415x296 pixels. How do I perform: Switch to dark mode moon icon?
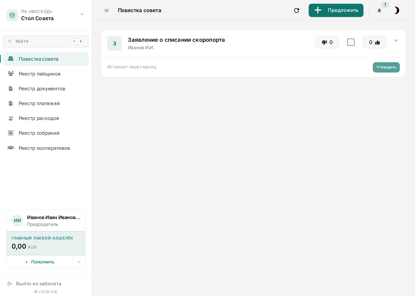point(396,10)
